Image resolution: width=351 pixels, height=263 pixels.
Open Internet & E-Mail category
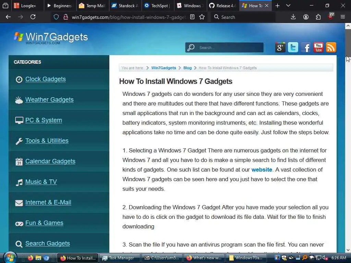tap(48, 203)
